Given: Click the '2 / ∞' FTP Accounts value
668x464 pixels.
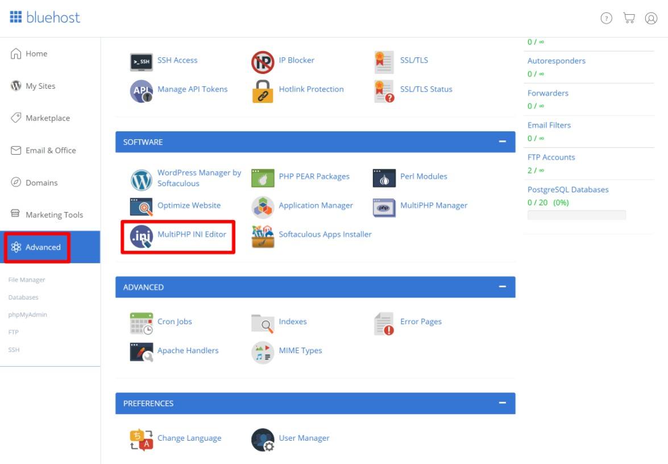Looking at the screenshot, I should (536, 171).
